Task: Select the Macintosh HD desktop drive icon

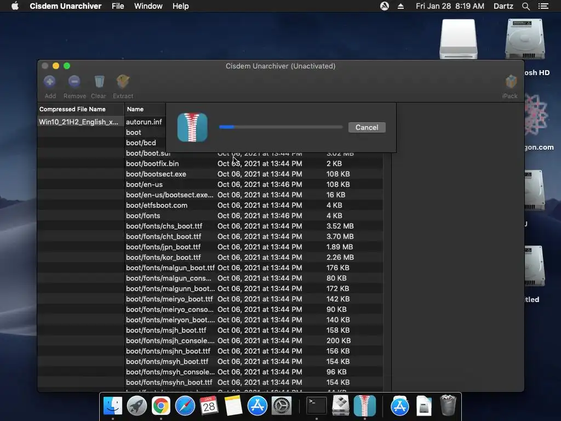Action: tap(525, 39)
